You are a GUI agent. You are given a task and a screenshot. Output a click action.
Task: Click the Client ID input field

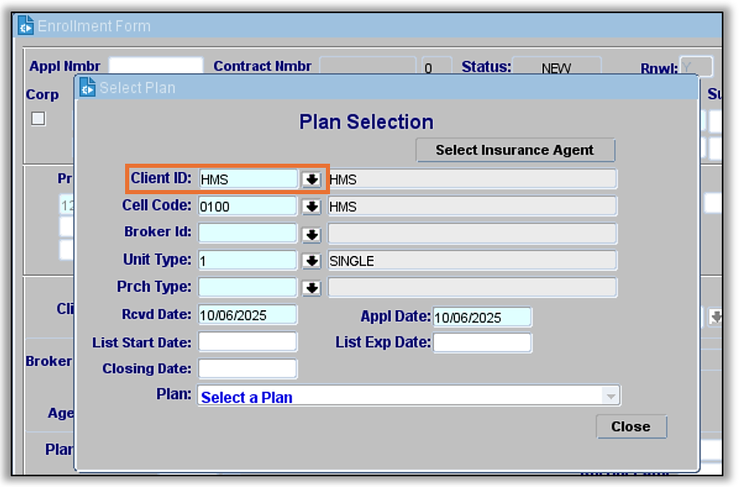point(248,179)
